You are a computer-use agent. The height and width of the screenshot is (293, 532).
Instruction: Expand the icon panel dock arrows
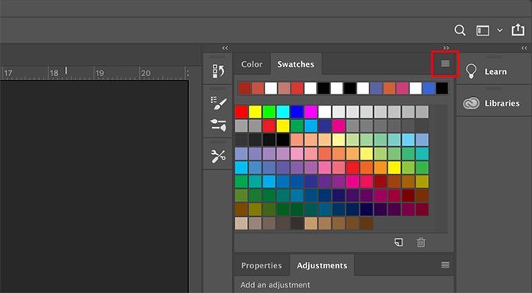click(x=225, y=48)
